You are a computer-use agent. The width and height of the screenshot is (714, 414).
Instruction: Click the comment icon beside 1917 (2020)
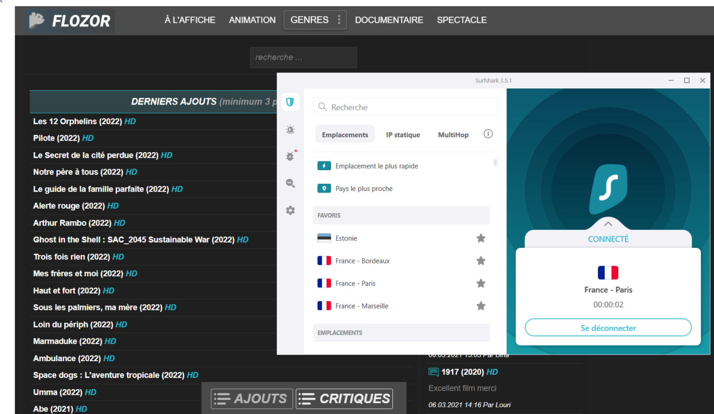[x=433, y=372]
